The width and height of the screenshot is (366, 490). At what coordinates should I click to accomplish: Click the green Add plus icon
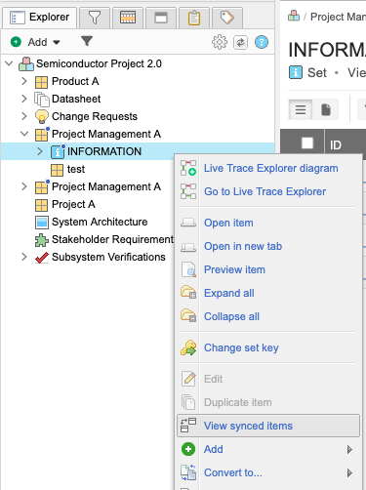[16, 42]
